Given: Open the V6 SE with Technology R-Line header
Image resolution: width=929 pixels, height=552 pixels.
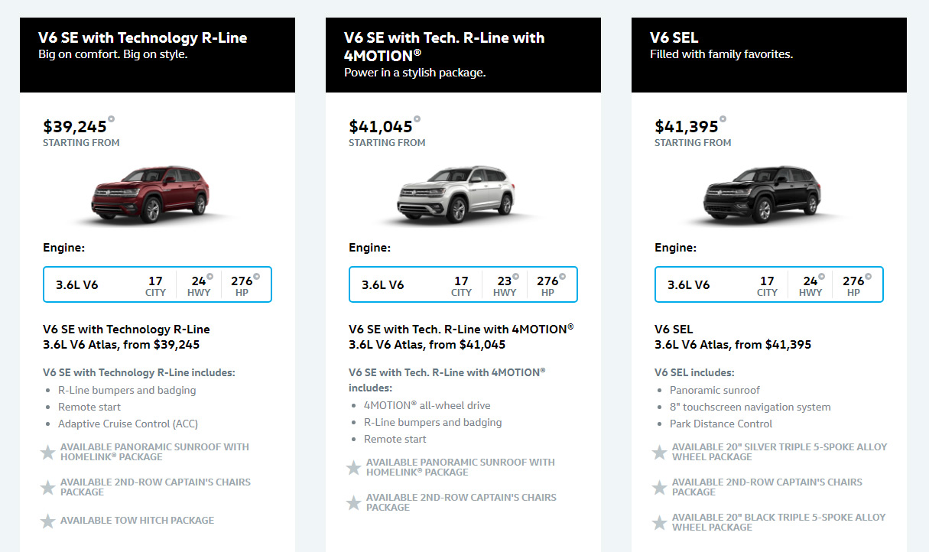Looking at the screenshot, I should [158, 55].
